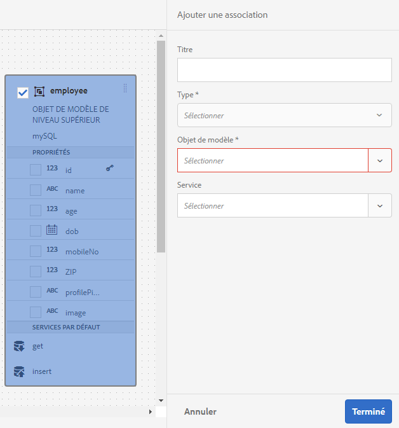Check the id property checkbox
The width and height of the screenshot is (399, 428).
point(36,170)
